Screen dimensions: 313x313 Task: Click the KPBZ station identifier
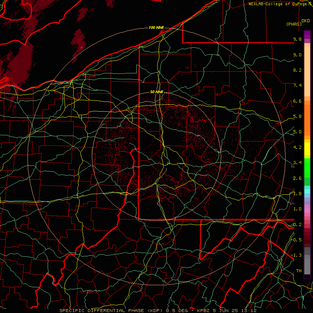[204, 311]
